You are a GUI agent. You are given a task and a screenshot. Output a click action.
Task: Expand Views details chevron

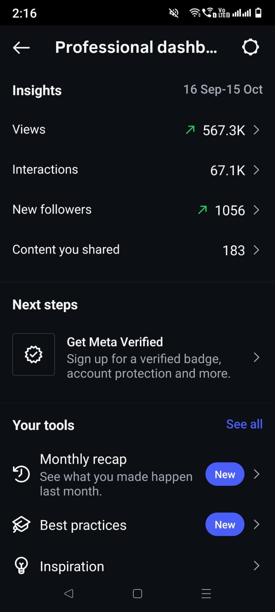(x=256, y=130)
